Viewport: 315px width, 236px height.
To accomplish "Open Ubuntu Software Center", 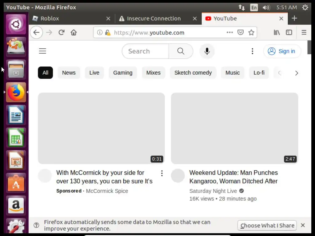I will (x=16, y=183).
